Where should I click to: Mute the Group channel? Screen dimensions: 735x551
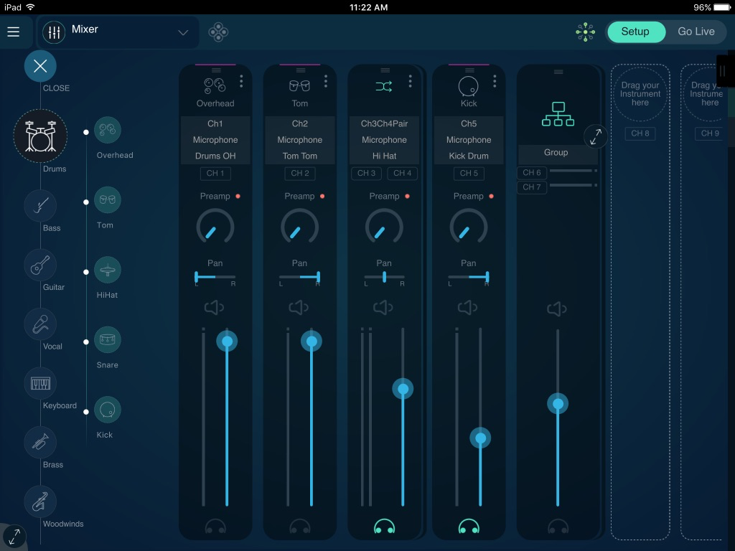(x=557, y=309)
